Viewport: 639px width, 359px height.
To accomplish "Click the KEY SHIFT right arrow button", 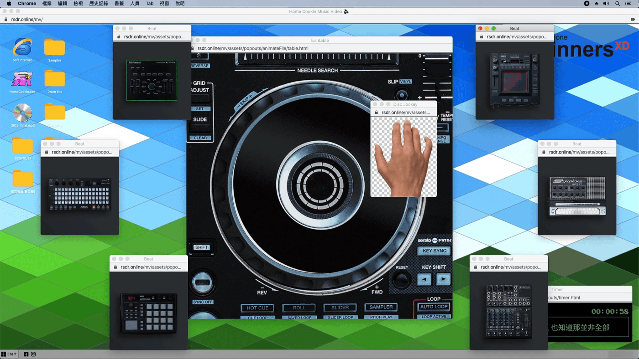I will 443,279.
